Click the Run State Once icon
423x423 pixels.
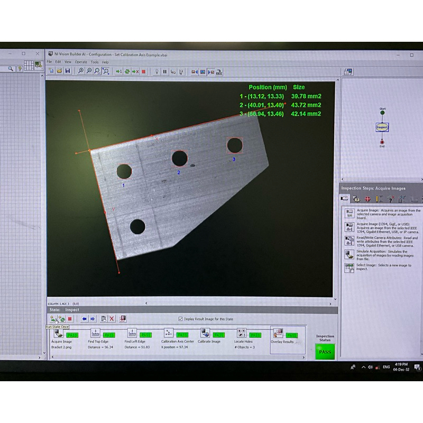(x=53, y=319)
